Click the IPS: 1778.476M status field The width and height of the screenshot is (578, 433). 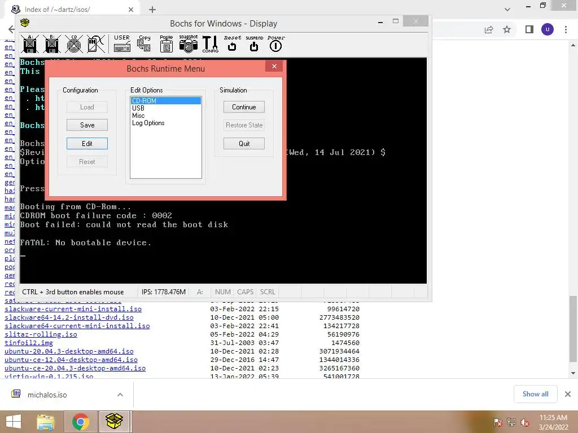(x=164, y=292)
